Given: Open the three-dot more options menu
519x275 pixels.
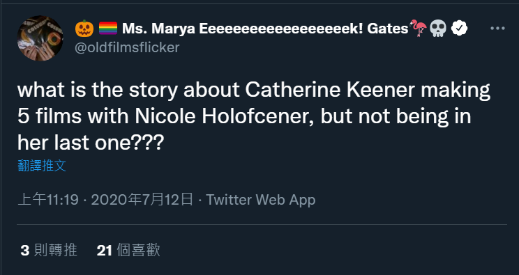Looking at the screenshot, I should point(497,29).
